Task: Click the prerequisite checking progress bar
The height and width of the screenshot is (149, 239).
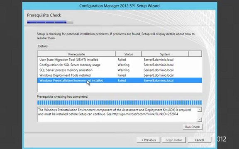Action: (119, 103)
